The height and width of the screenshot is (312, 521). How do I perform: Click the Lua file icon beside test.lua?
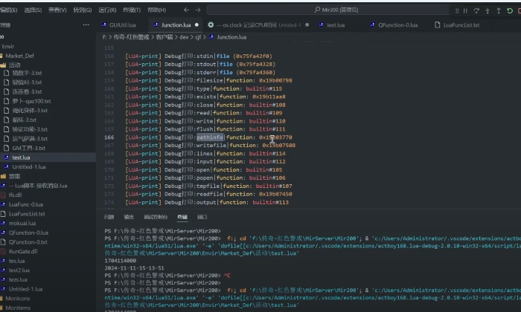(x=6, y=157)
